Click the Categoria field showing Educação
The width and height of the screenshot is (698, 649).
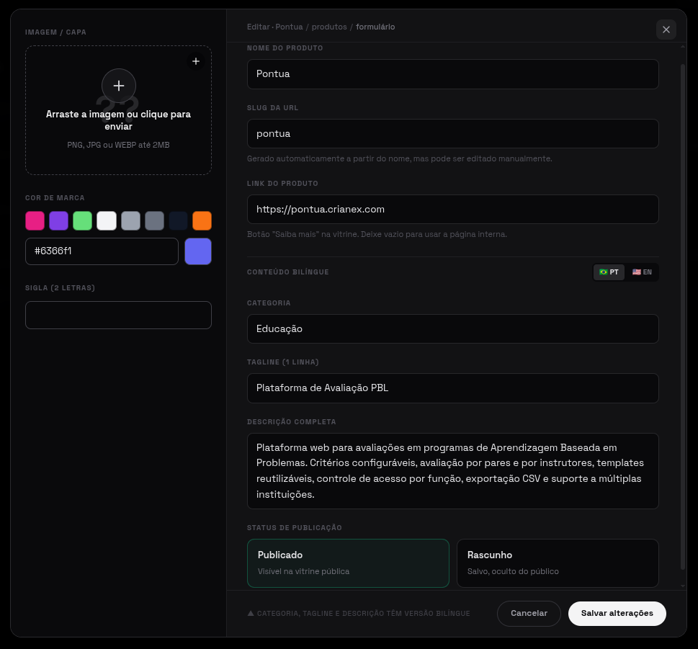452,329
